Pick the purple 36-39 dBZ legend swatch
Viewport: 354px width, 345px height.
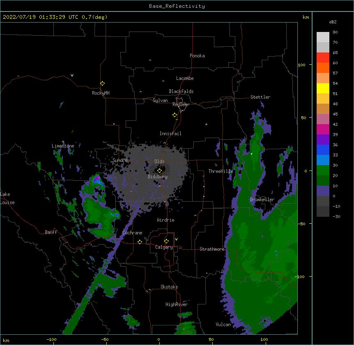(323, 140)
